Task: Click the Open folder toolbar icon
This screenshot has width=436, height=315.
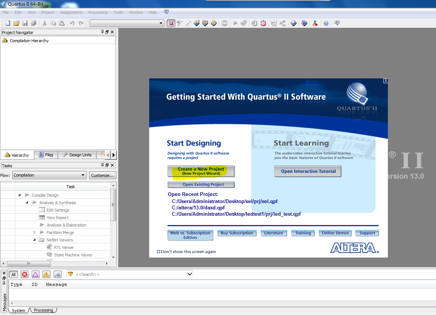Action: tap(16, 23)
